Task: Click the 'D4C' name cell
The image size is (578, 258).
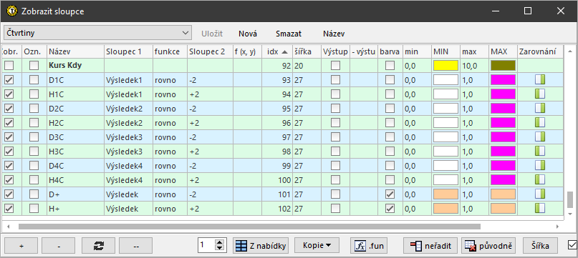Action: tap(76, 166)
